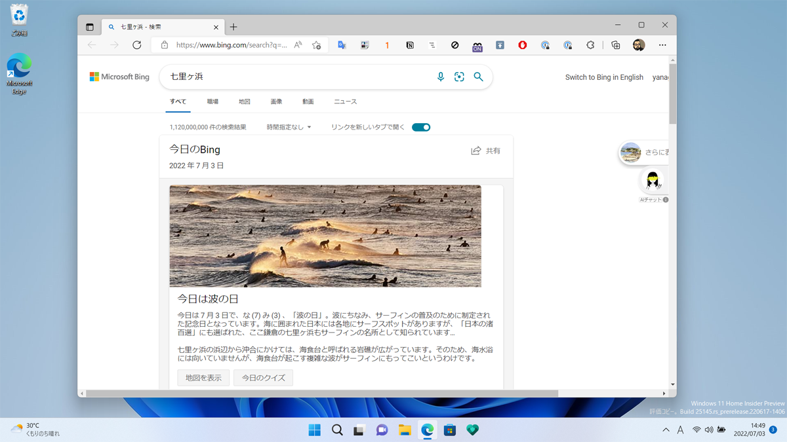Expand 時間指定なし time filter dropdown
The image size is (787, 442).
coord(289,128)
